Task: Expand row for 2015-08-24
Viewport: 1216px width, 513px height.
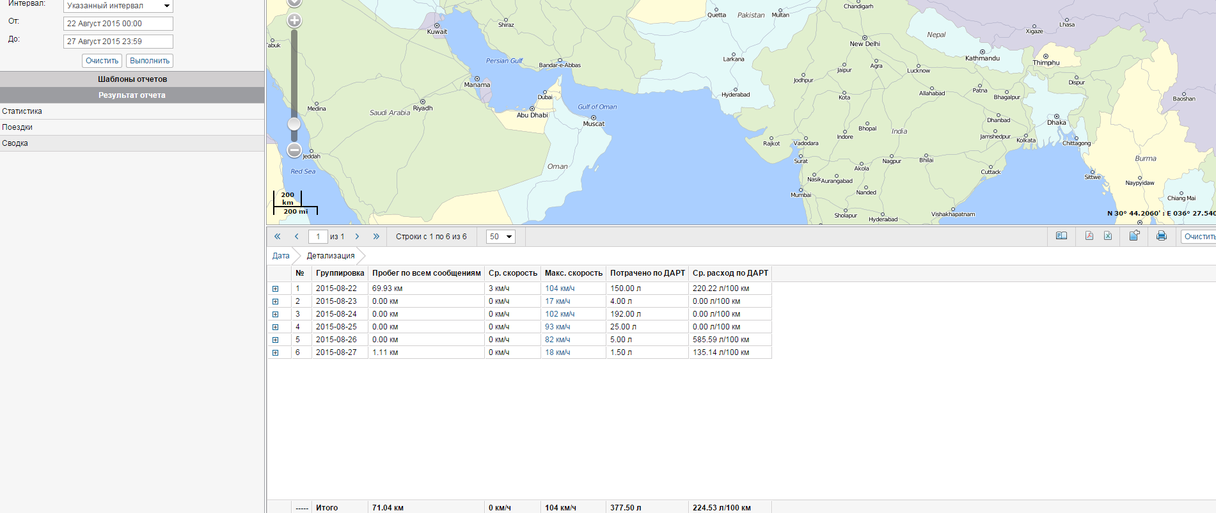Action: [276, 315]
